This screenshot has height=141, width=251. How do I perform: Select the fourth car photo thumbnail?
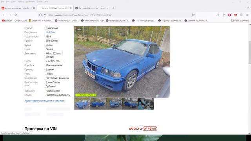(130, 104)
